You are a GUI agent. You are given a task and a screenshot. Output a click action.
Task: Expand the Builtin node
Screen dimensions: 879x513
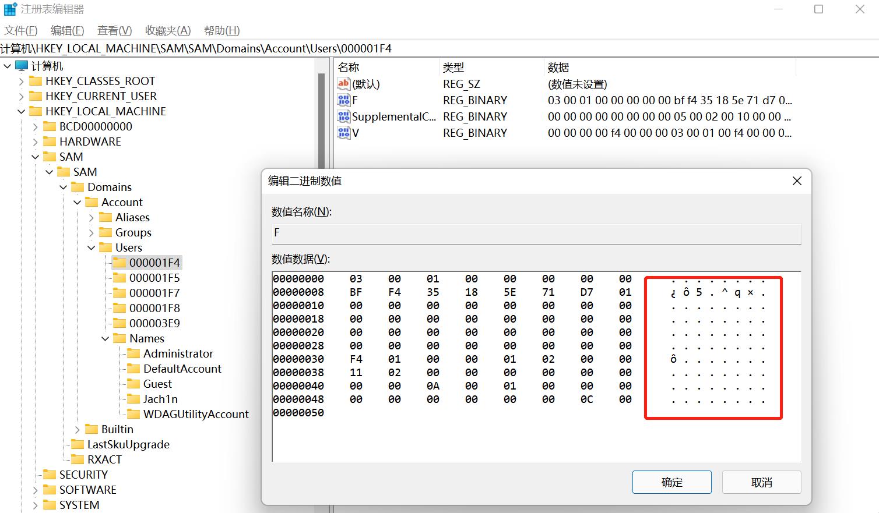tap(78, 429)
